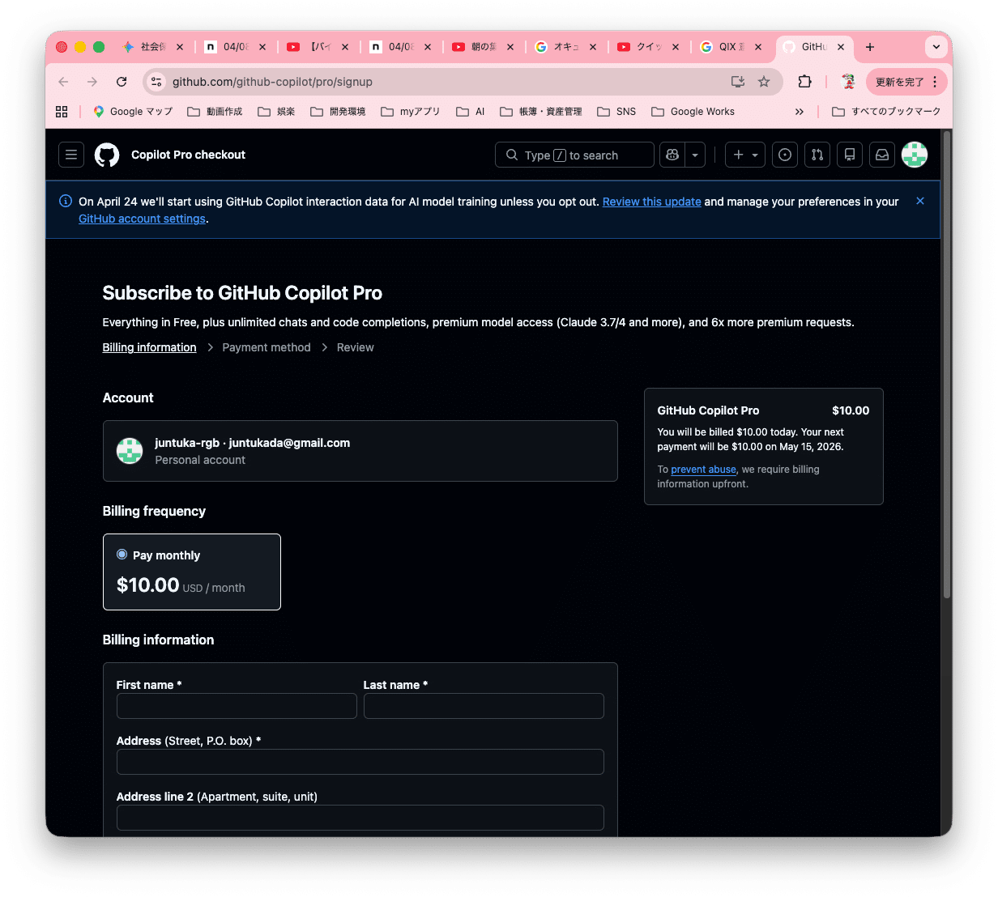Open the user avatar menu in header
The height and width of the screenshot is (897, 998).
point(915,155)
